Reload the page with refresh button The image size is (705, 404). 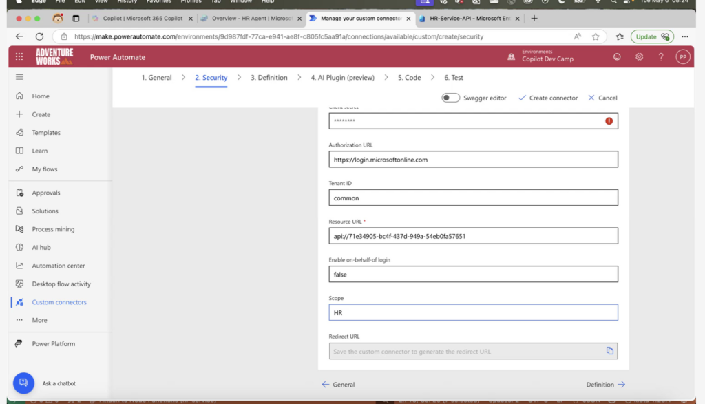pyautogui.click(x=39, y=36)
